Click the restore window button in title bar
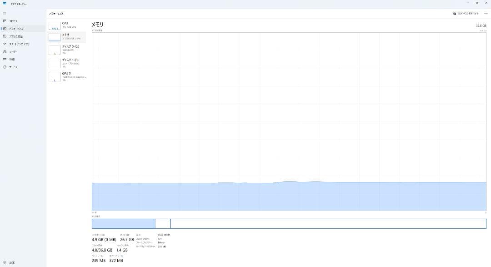 point(477,3)
